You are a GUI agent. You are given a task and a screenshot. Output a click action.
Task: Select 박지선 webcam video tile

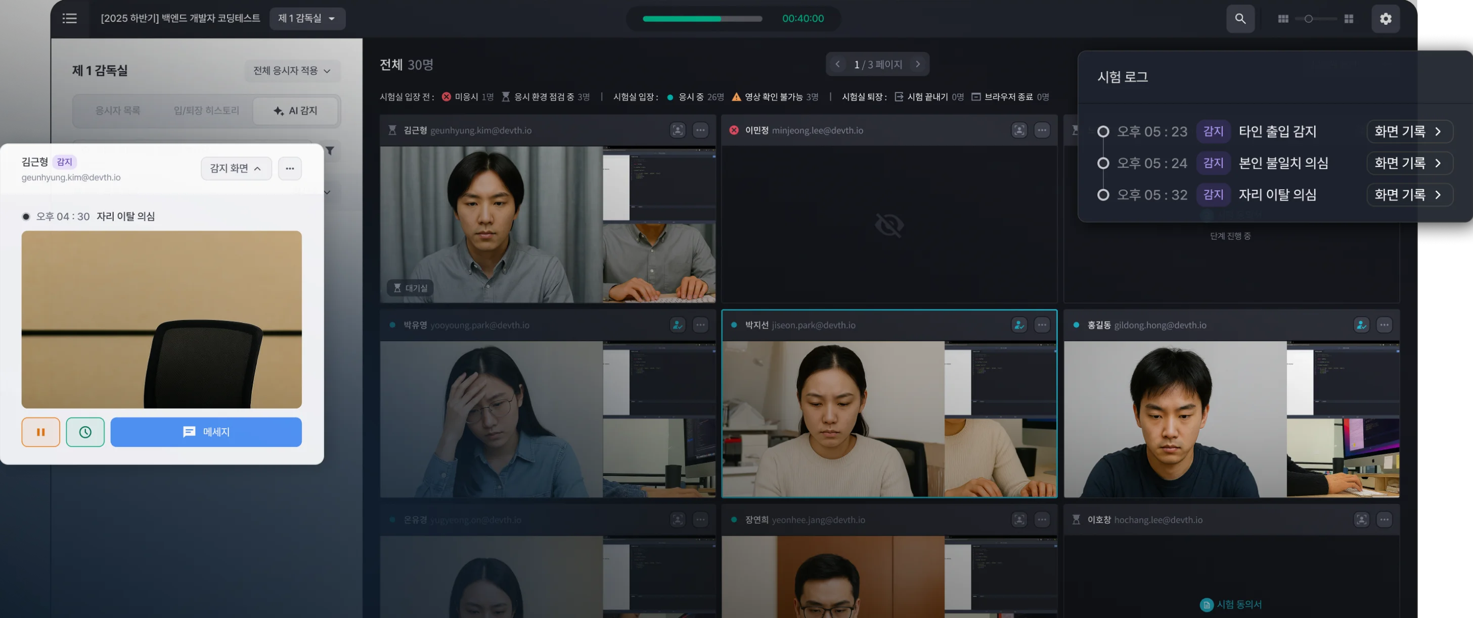833,419
